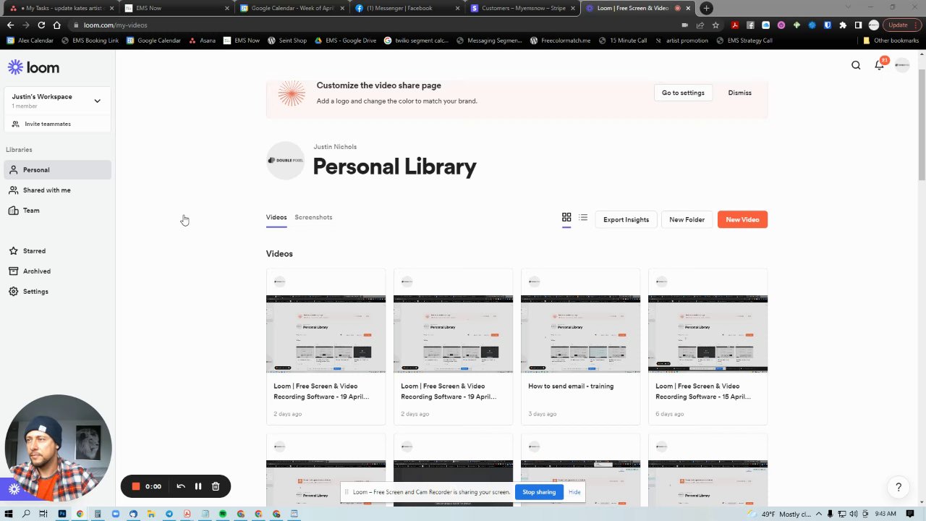Go to browser home page
The width and height of the screenshot is (926, 521).
click(57, 25)
